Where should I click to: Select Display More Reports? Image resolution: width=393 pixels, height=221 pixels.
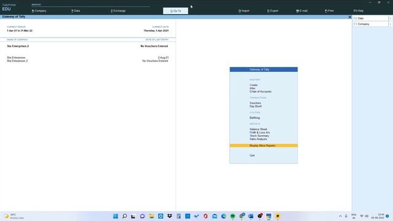263,145
